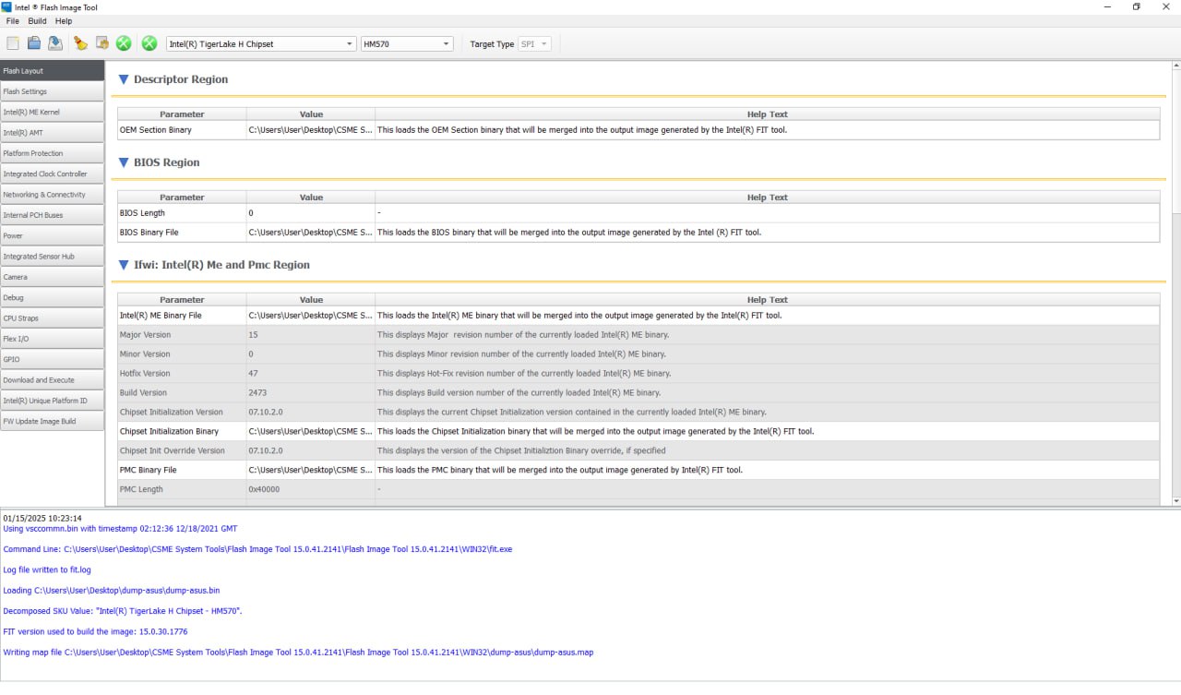1181x695 pixels.
Task: Select the Intel(R) Unique Platform ID tab
Action: click(x=52, y=401)
